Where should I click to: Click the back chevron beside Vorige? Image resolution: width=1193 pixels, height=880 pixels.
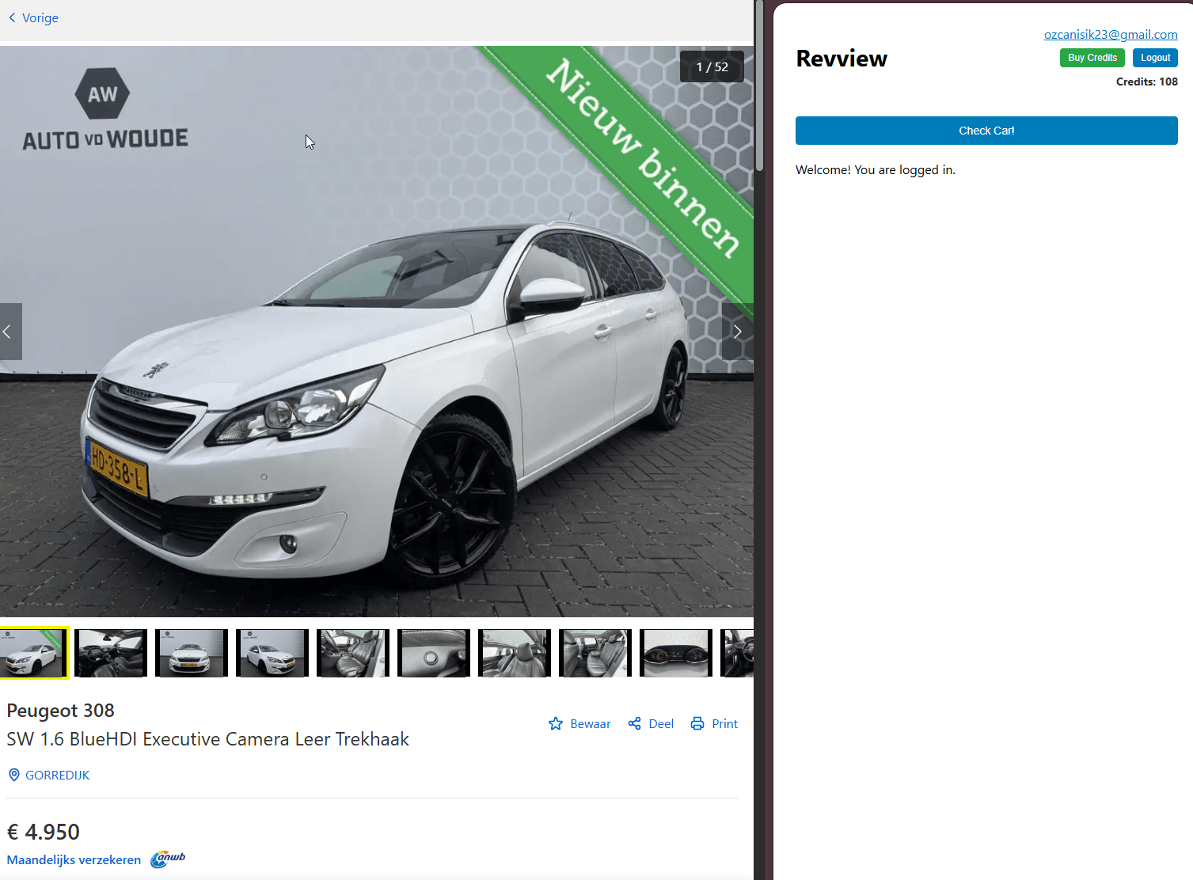[11, 17]
